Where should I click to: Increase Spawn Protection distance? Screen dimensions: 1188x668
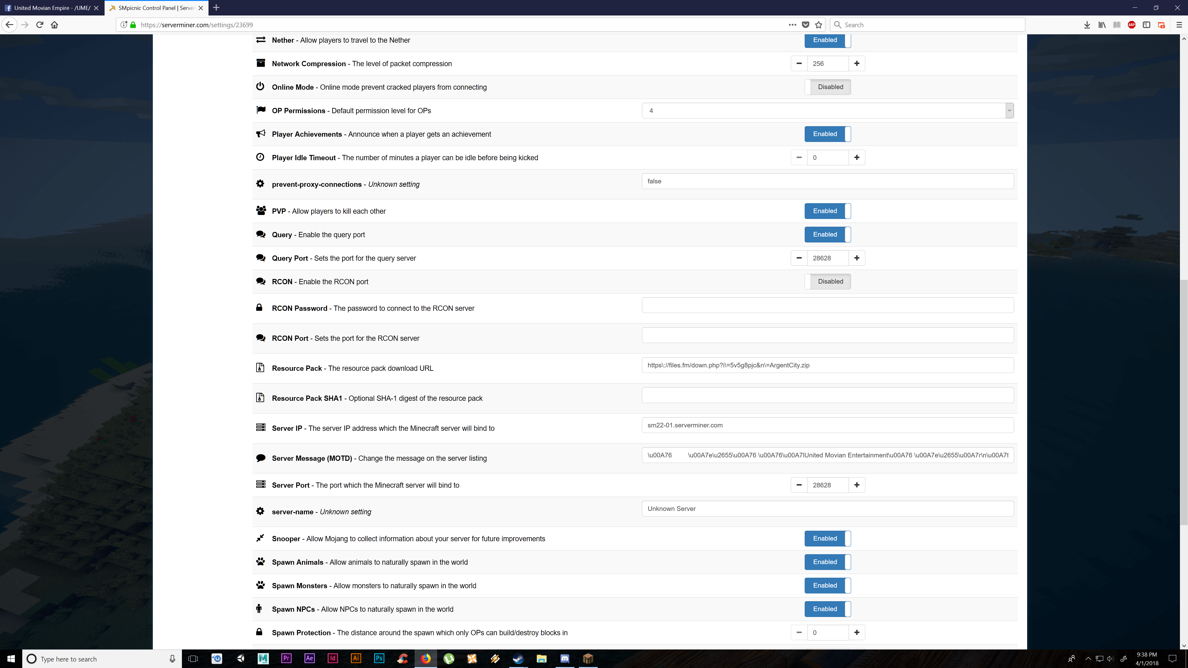856,632
